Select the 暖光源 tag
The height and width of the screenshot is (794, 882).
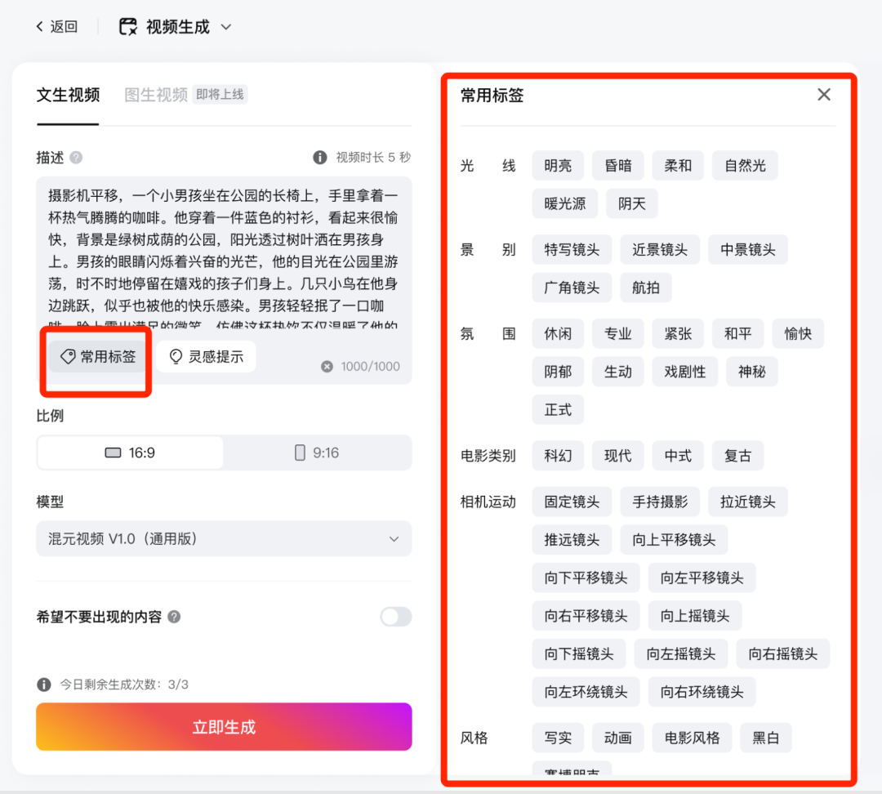[x=565, y=203]
